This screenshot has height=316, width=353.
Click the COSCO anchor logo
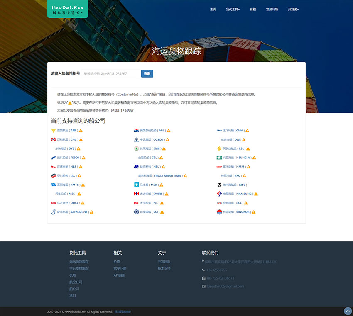click(x=137, y=140)
